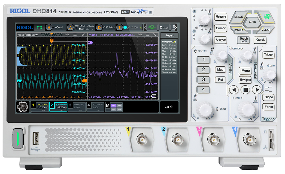Tap the orange A acquisition icon
This screenshot has width=285, height=174.
click(x=70, y=27)
